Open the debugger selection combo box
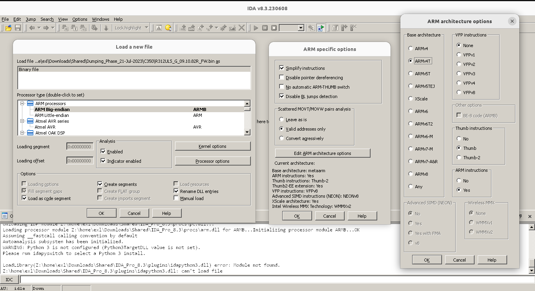The width and height of the screenshot is (535, 291). click(292, 28)
